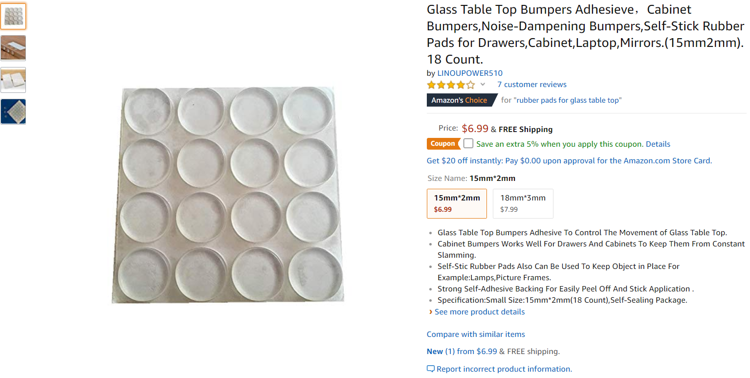The image size is (750, 378).
Task: Choose the 15mm*2mm size option
Action: pyautogui.click(x=457, y=203)
